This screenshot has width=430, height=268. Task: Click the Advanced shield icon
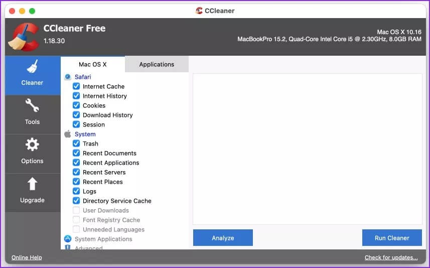(x=68, y=247)
